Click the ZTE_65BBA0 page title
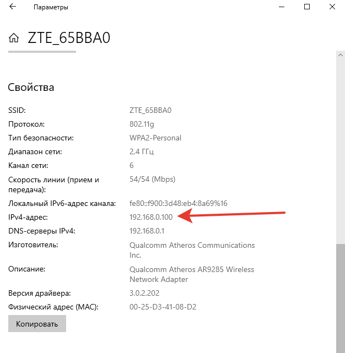 click(x=69, y=38)
